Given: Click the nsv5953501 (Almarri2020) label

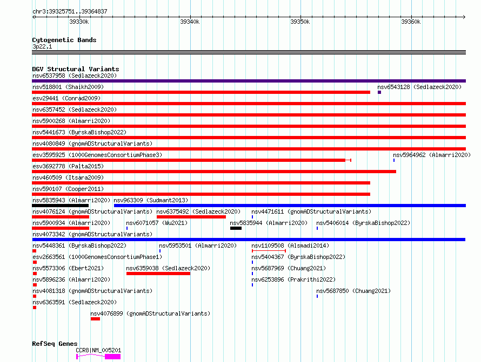Looking at the screenshot, I should pyautogui.click(x=198, y=245).
